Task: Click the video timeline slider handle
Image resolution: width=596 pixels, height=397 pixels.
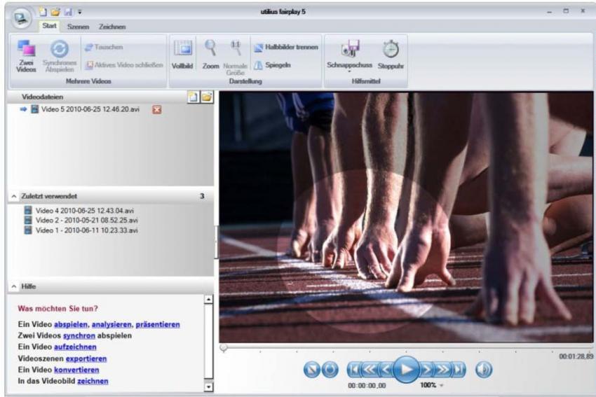Action: coord(223,347)
